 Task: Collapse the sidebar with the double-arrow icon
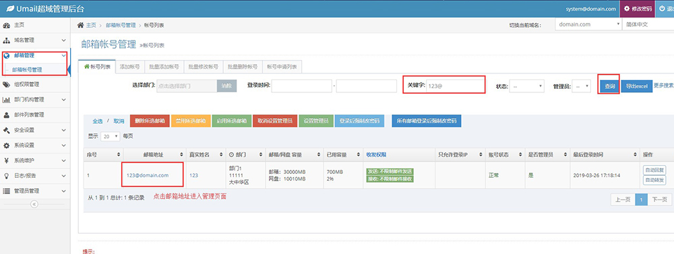pyautogui.click(x=35, y=204)
